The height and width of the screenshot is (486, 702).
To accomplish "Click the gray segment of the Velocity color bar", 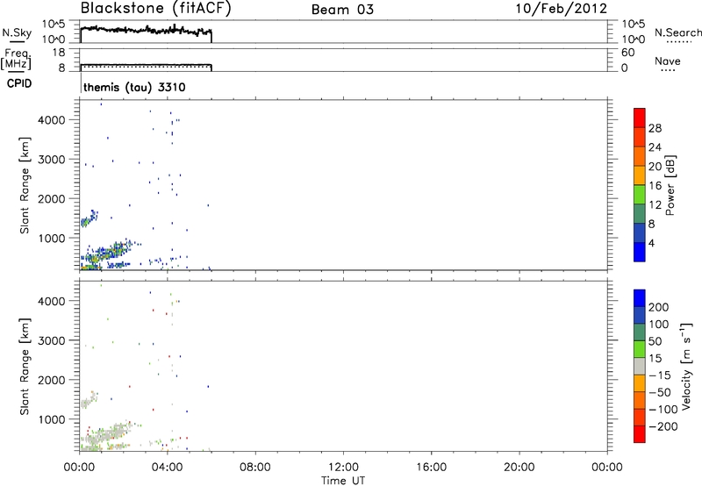I will tap(640, 366).
